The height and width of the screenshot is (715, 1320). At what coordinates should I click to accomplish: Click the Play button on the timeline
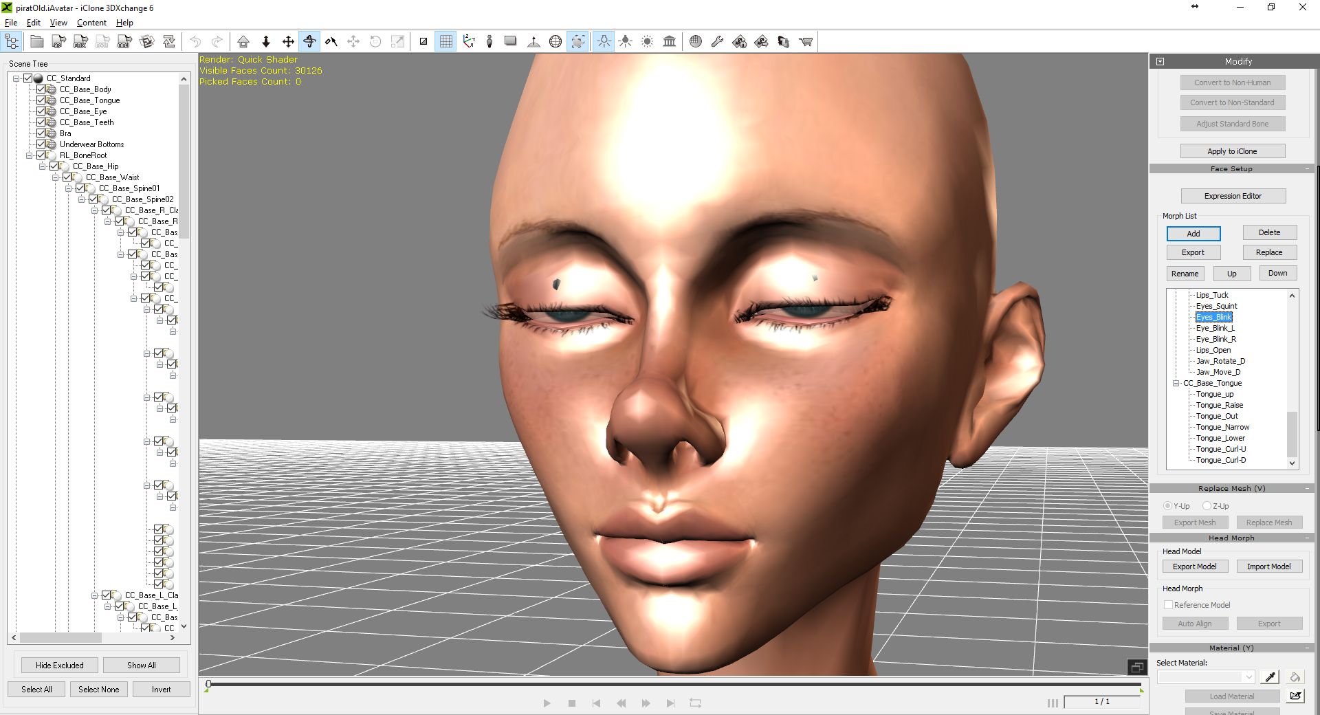(x=547, y=703)
